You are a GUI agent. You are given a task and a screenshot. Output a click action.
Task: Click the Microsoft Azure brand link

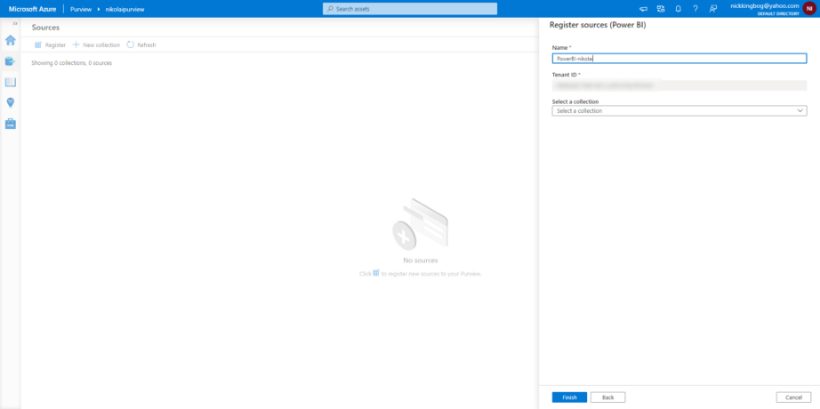point(32,9)
